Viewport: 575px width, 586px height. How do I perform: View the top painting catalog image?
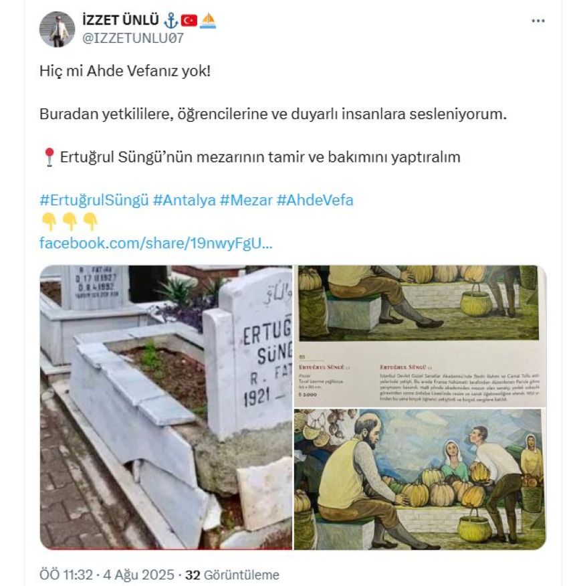coord(421,336)
